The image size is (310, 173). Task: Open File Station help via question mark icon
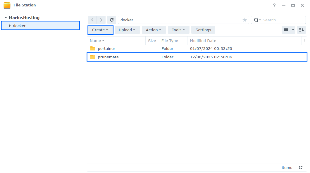pos(274,5)
